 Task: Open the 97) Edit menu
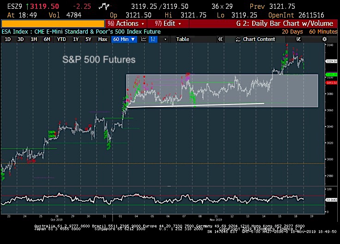[168, 23]
